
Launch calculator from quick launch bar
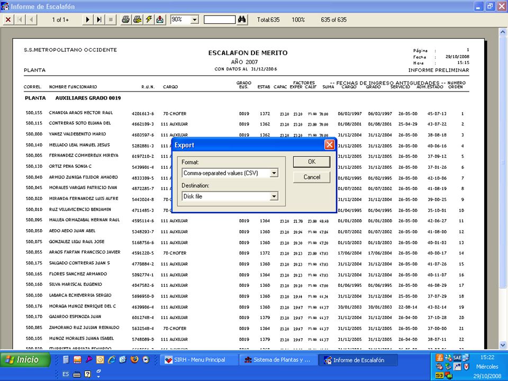click(x=66, y=360)
